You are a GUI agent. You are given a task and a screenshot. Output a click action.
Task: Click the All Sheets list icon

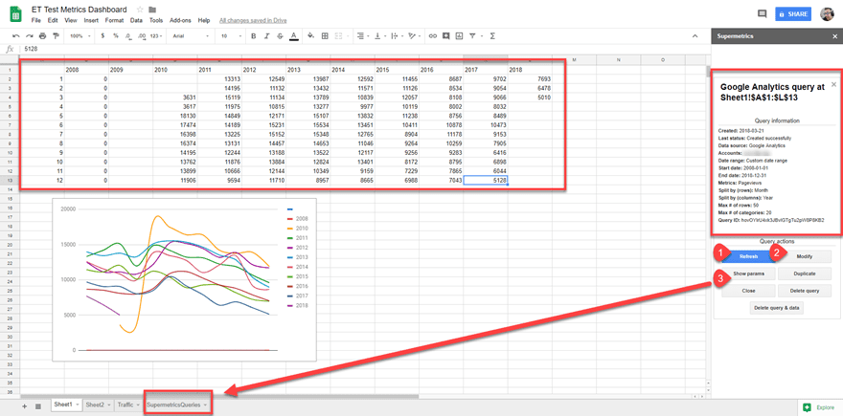[37, 406]
